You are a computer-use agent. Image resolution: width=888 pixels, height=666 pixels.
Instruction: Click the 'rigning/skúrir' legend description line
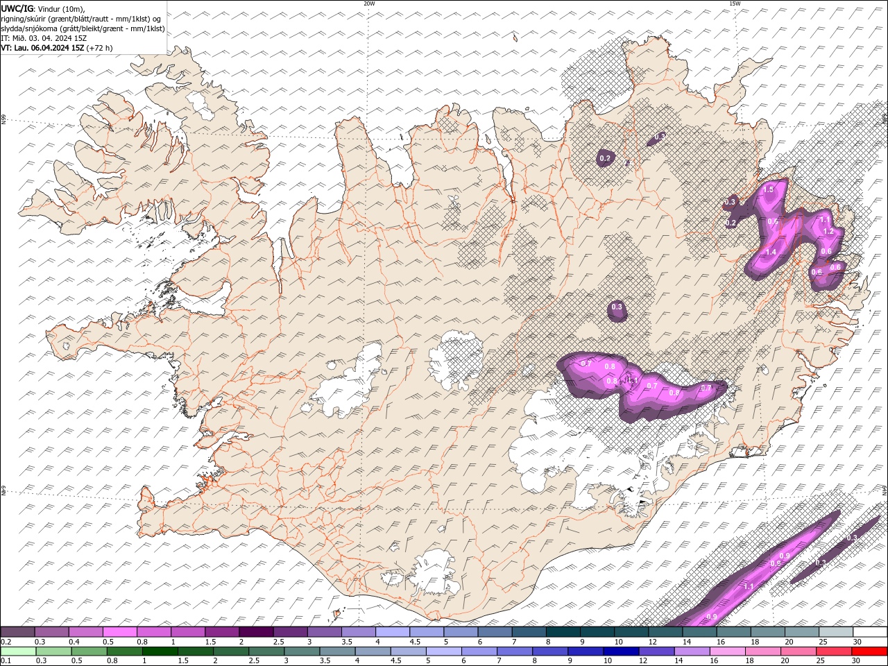click(x=81, y=19)
